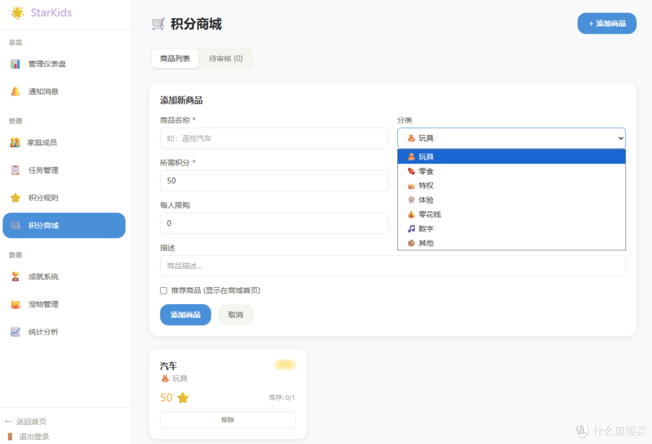Choose 特权 option in category list
Viewport: 652px width, 444px height.
511,186
